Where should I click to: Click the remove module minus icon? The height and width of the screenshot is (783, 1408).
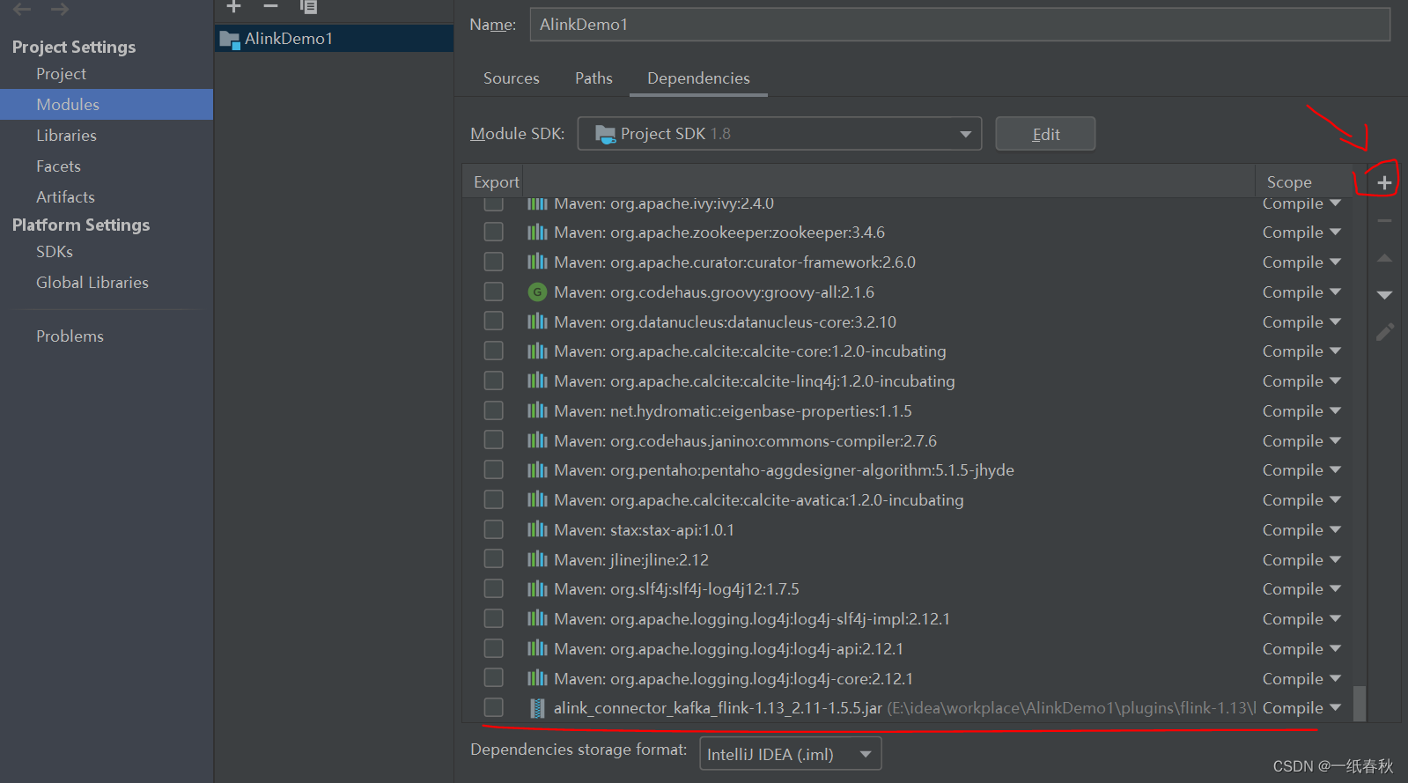click(270, 6)
